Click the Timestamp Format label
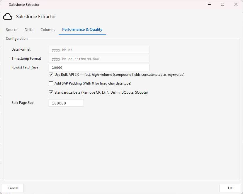The image size is (243, 194). (26, 59)
